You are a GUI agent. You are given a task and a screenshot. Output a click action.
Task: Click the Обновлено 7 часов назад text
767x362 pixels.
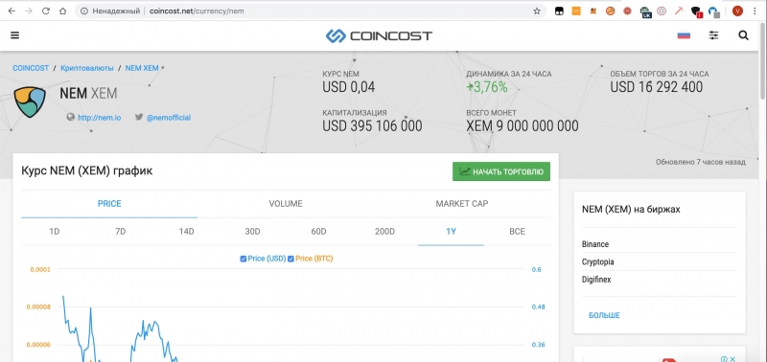point(701,162)
